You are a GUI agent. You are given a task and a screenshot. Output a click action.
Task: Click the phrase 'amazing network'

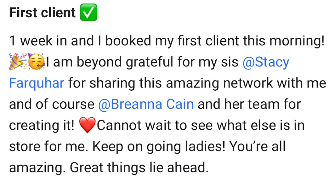(219, 83)
